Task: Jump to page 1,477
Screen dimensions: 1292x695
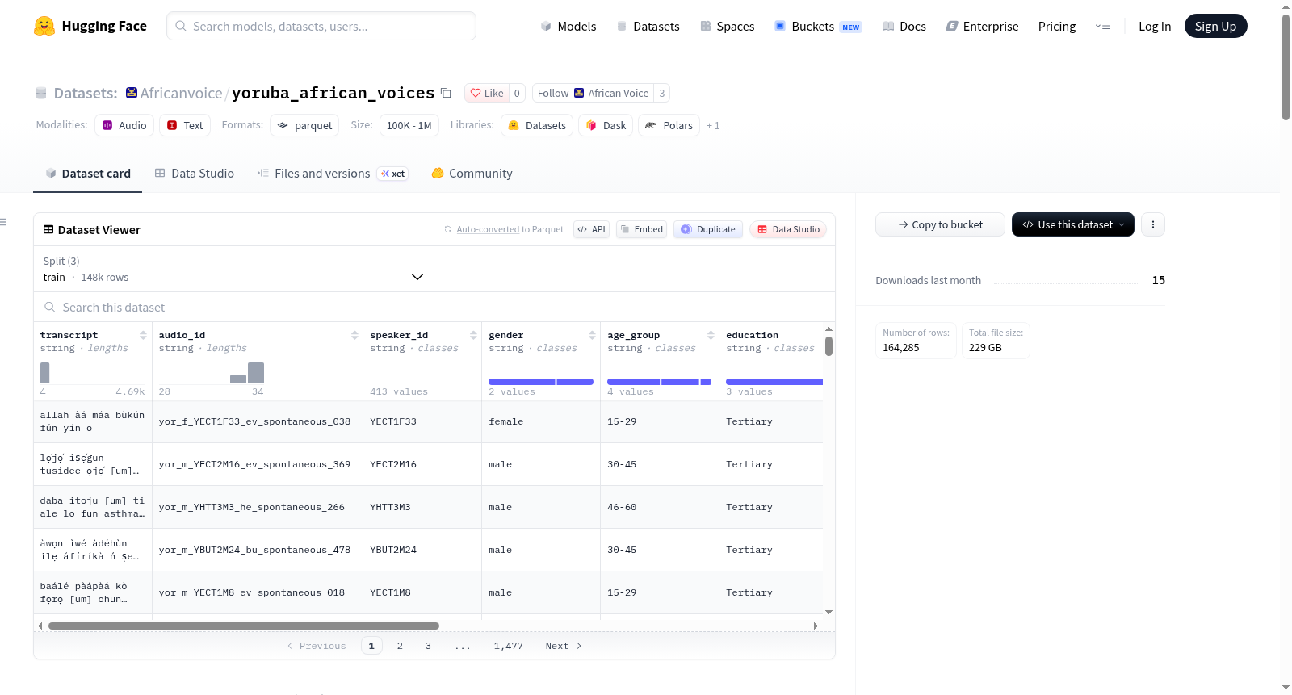Action: (509, 646)
